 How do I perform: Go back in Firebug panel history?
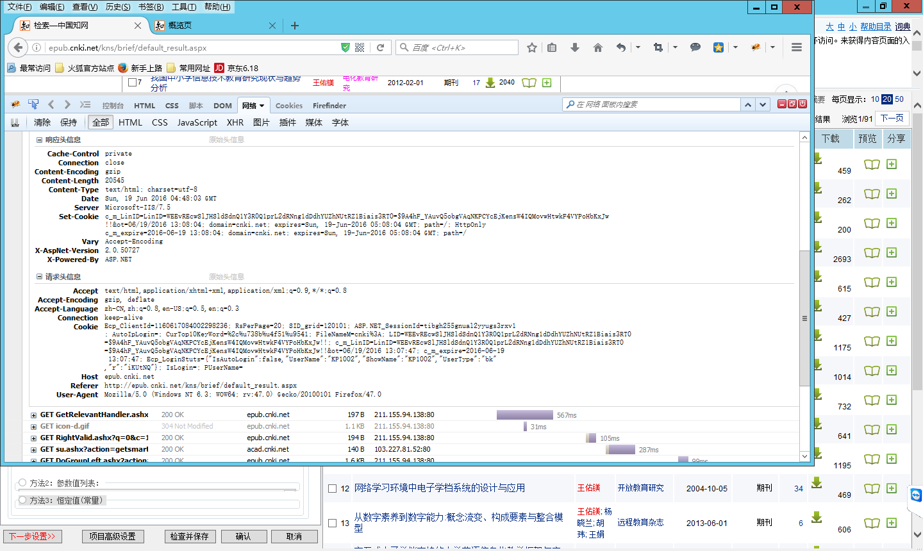(51, 104)
